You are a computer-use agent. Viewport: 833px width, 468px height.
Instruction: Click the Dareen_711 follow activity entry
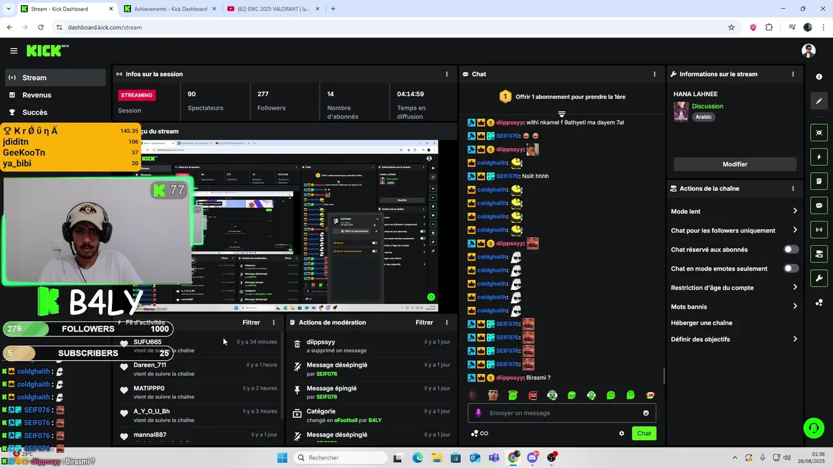pos(198,369)
